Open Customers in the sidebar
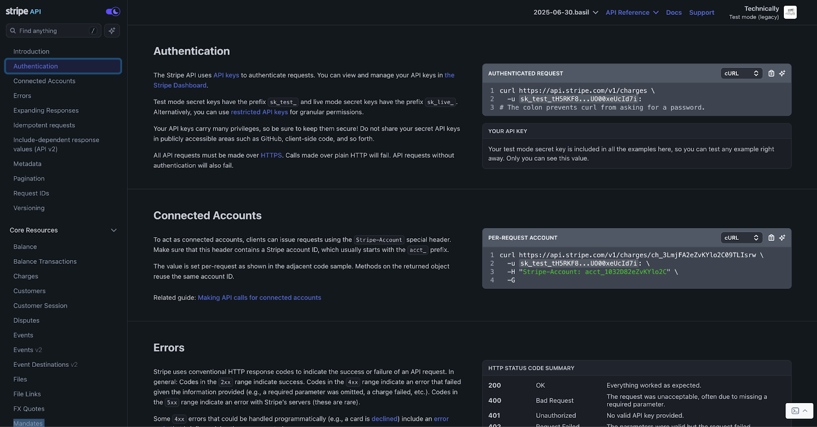Viewport: 817px width, 427px height. pos(30,291)
